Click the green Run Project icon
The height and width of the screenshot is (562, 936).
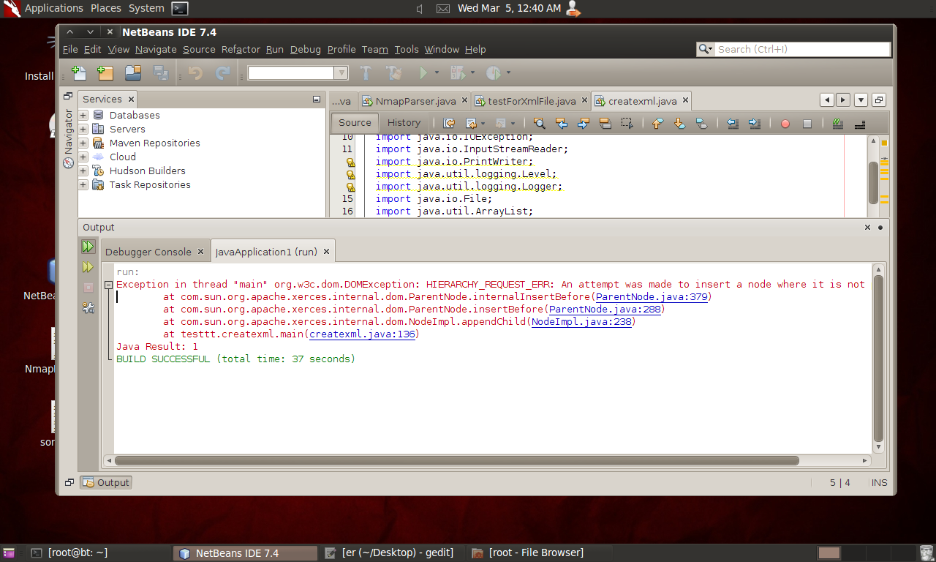pyautogui.click(x=423, y=72)
